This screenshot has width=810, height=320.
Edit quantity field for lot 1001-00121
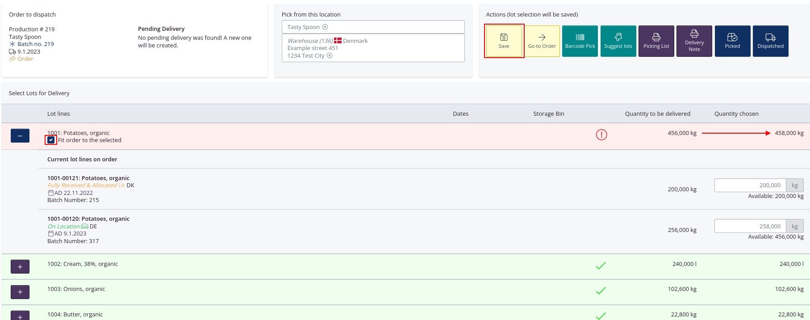tap(750, 185)
